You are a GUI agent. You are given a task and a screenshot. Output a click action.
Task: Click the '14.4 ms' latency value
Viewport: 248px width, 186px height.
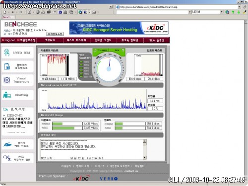point(155,101)
